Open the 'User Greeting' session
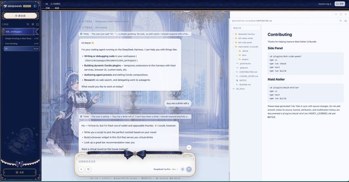 point(21,44)
